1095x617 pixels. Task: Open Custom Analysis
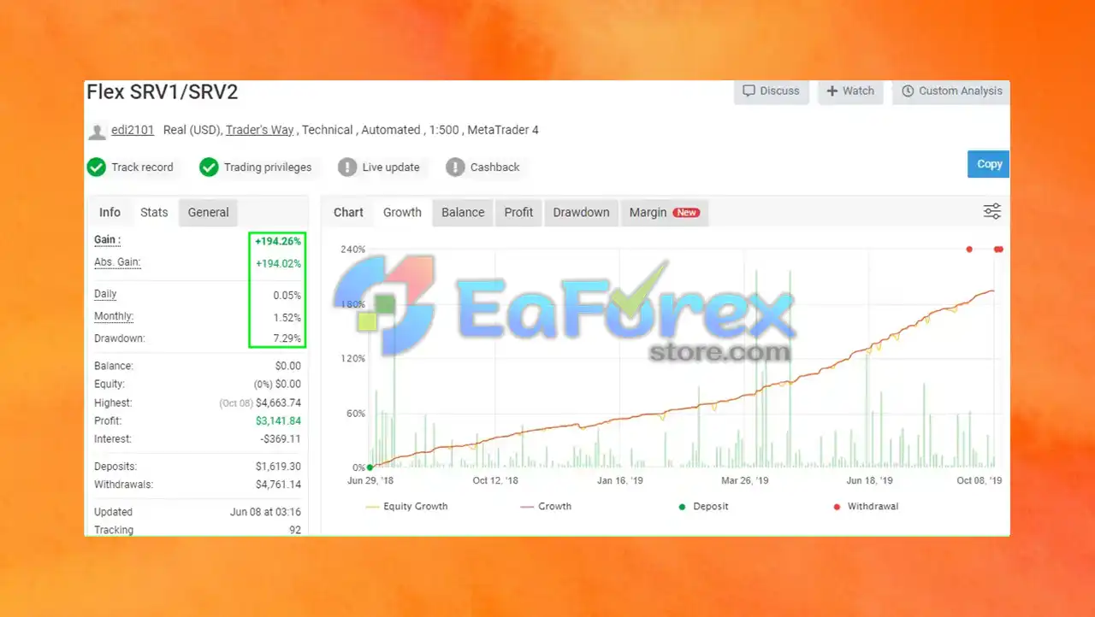(951, 91)
